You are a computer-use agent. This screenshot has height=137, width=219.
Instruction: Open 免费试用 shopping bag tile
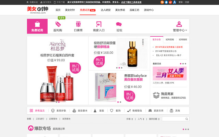pyautogui.click(x=37, y=26)
